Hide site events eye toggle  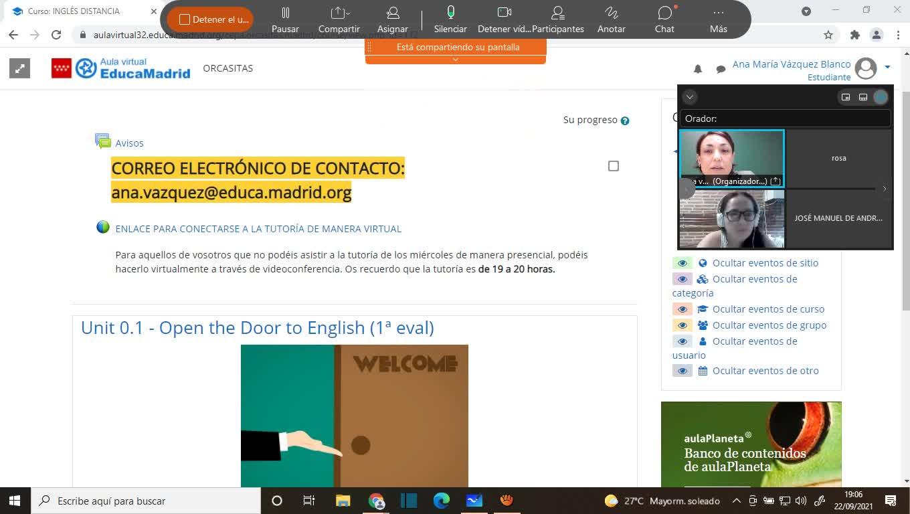tap(682, 263)
